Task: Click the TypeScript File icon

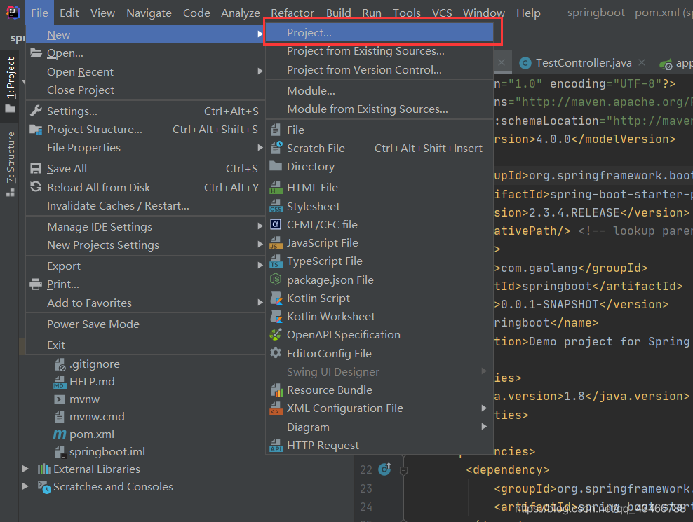Action: coord(276,261)
